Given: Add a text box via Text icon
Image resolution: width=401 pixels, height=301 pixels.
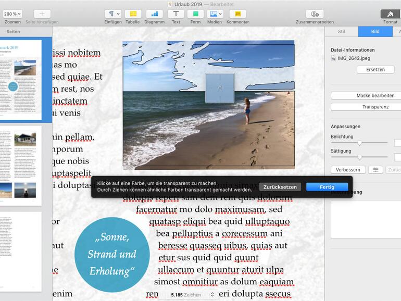Looking at the screenshot, I should [x=176, y=14].
